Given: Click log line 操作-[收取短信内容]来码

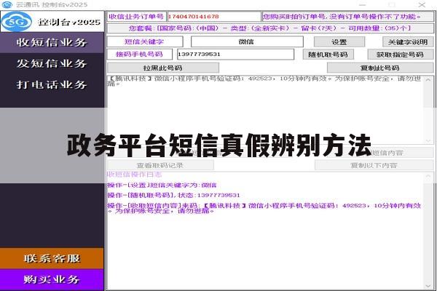Looking at the screenshot, I should [264, 208].
